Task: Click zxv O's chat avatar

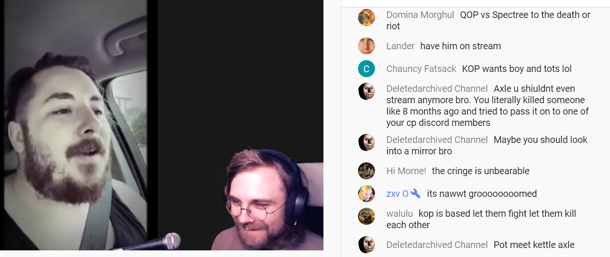Action: [x=366, y=194]
